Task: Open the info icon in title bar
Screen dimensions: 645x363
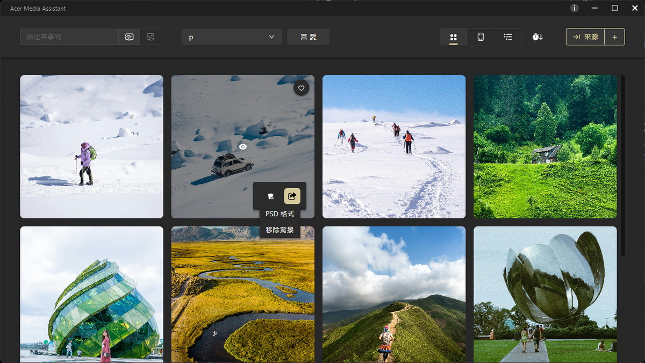Action: 575,8
